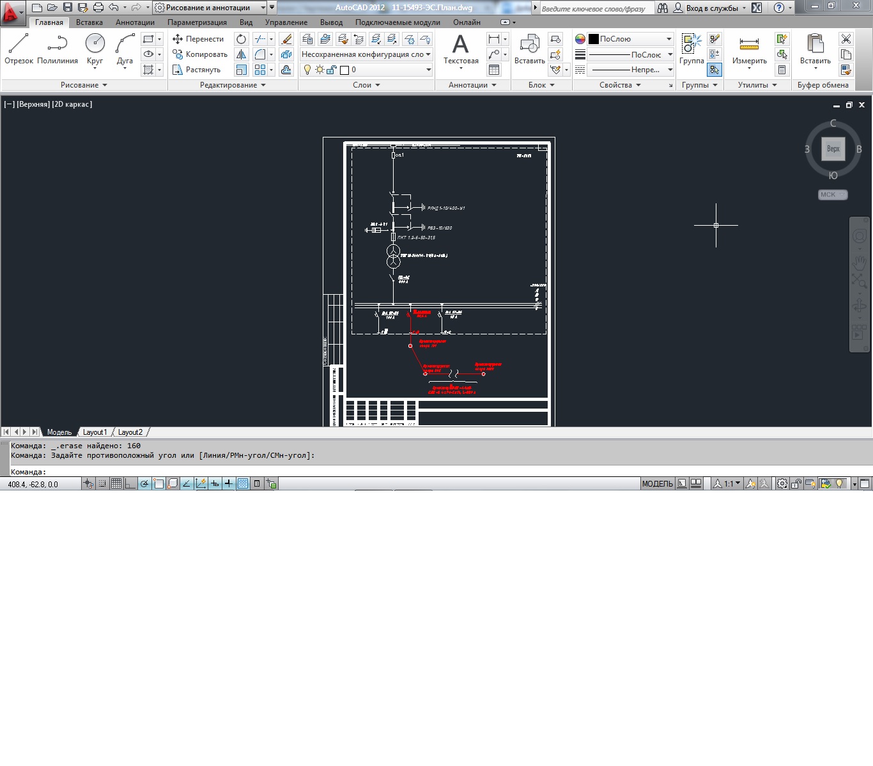The height and width of the screenshot is (766, 873).
Task: Switch to the Параметризация ribbon tab
Action: coord(197,22)
